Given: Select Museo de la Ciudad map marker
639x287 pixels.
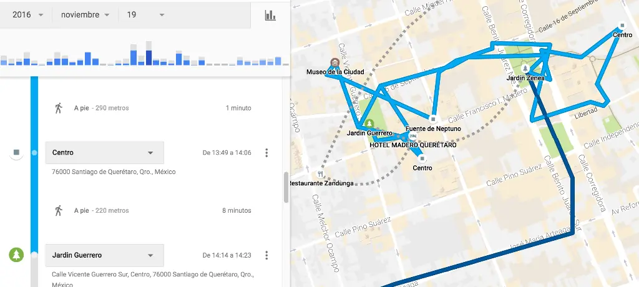Looking at the screenshot, I should click(334, 62).
